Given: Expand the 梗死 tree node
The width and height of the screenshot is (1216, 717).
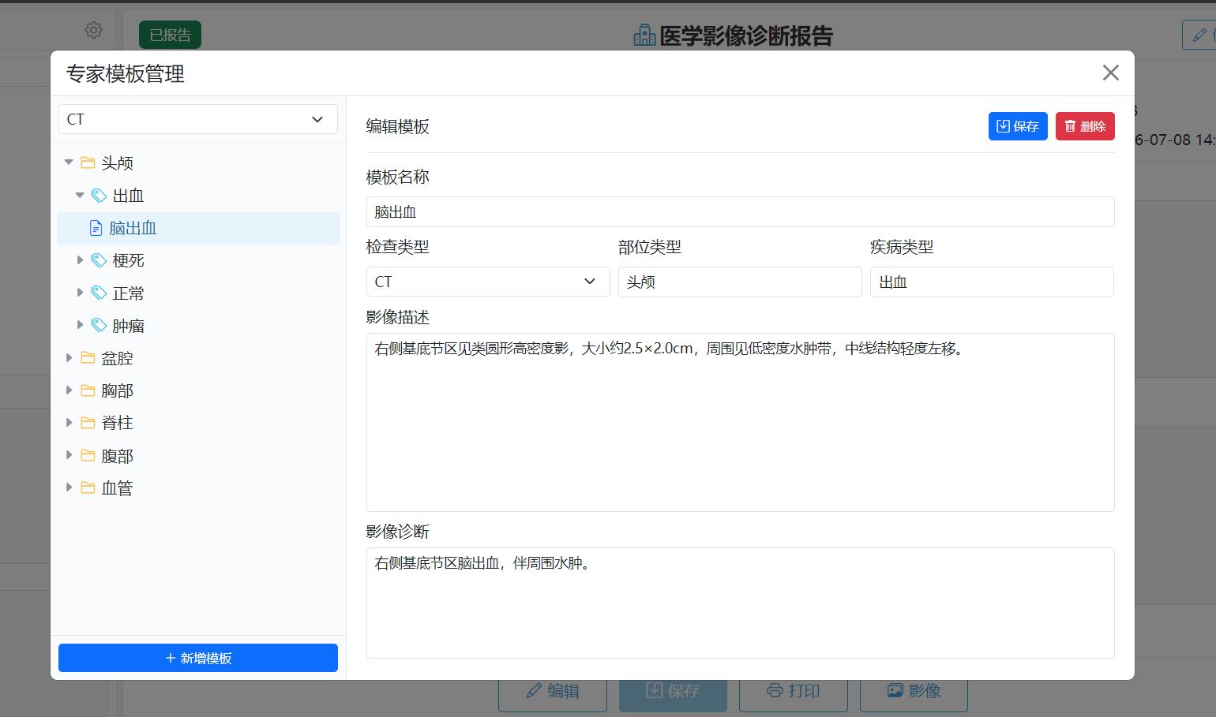Looking at the screenshot, I should click(x=80, y=260).
